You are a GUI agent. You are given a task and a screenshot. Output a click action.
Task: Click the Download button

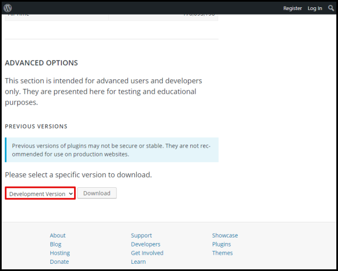click(x=97, y=193)
